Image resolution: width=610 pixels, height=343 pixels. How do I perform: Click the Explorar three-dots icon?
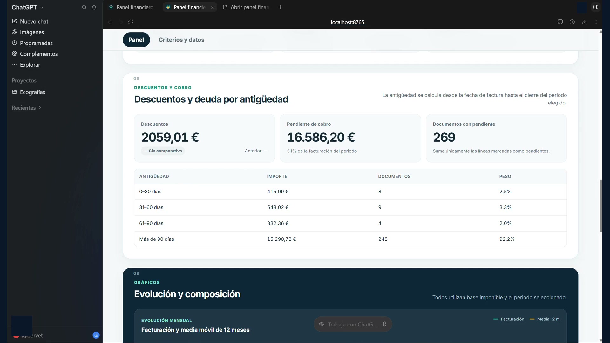[x=14, y=64]
